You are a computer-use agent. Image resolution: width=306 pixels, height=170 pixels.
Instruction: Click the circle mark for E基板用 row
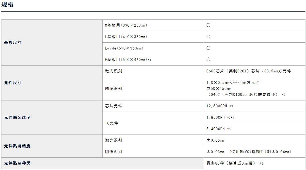tap(208, 60)
